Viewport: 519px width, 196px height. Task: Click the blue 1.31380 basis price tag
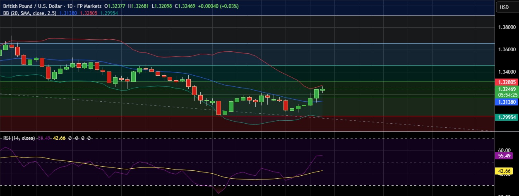507,102
